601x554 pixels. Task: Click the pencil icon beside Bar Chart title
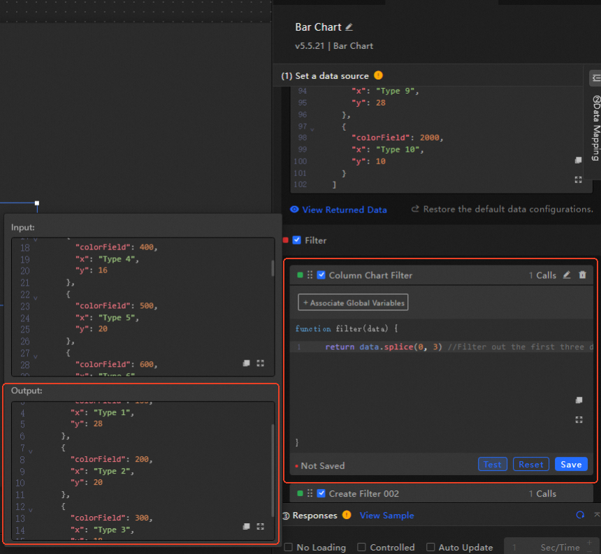349,27
